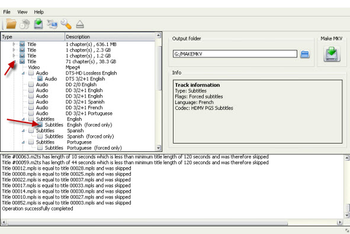Expand the 2.3 GB title node
Image resolution: width=350 pixels, height=234 pixels.
click(x=14, y=50)
